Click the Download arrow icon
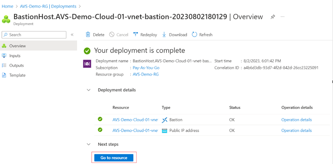Viewport: 333px width, 164px height. [164, 35]
